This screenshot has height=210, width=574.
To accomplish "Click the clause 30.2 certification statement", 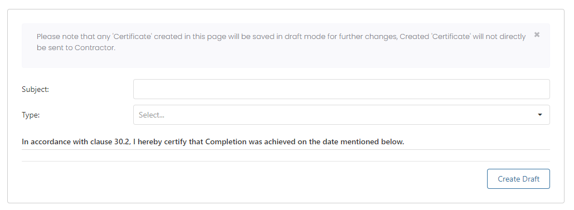I will pyautogui.click(x=213, y=141).
